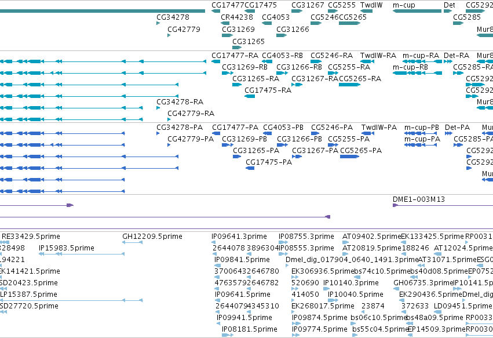
Task: Select the Det-PA protein label
Action: point(458,128)
